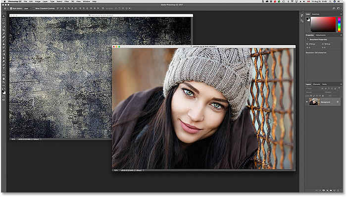Toggle the layer filter switch in Layers panel
The image size is (347, 197).
coord(339,88)
